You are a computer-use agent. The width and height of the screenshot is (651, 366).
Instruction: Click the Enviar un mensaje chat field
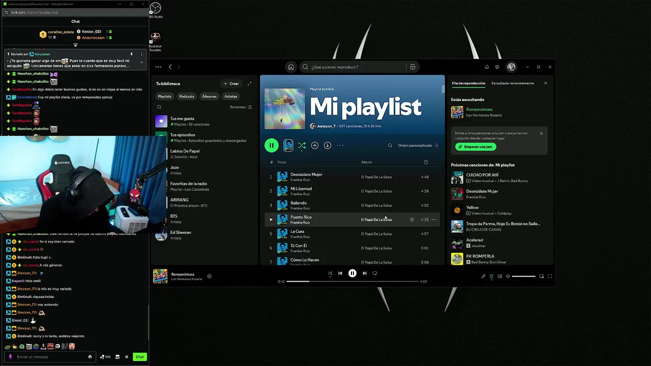(x=51, y=357)
